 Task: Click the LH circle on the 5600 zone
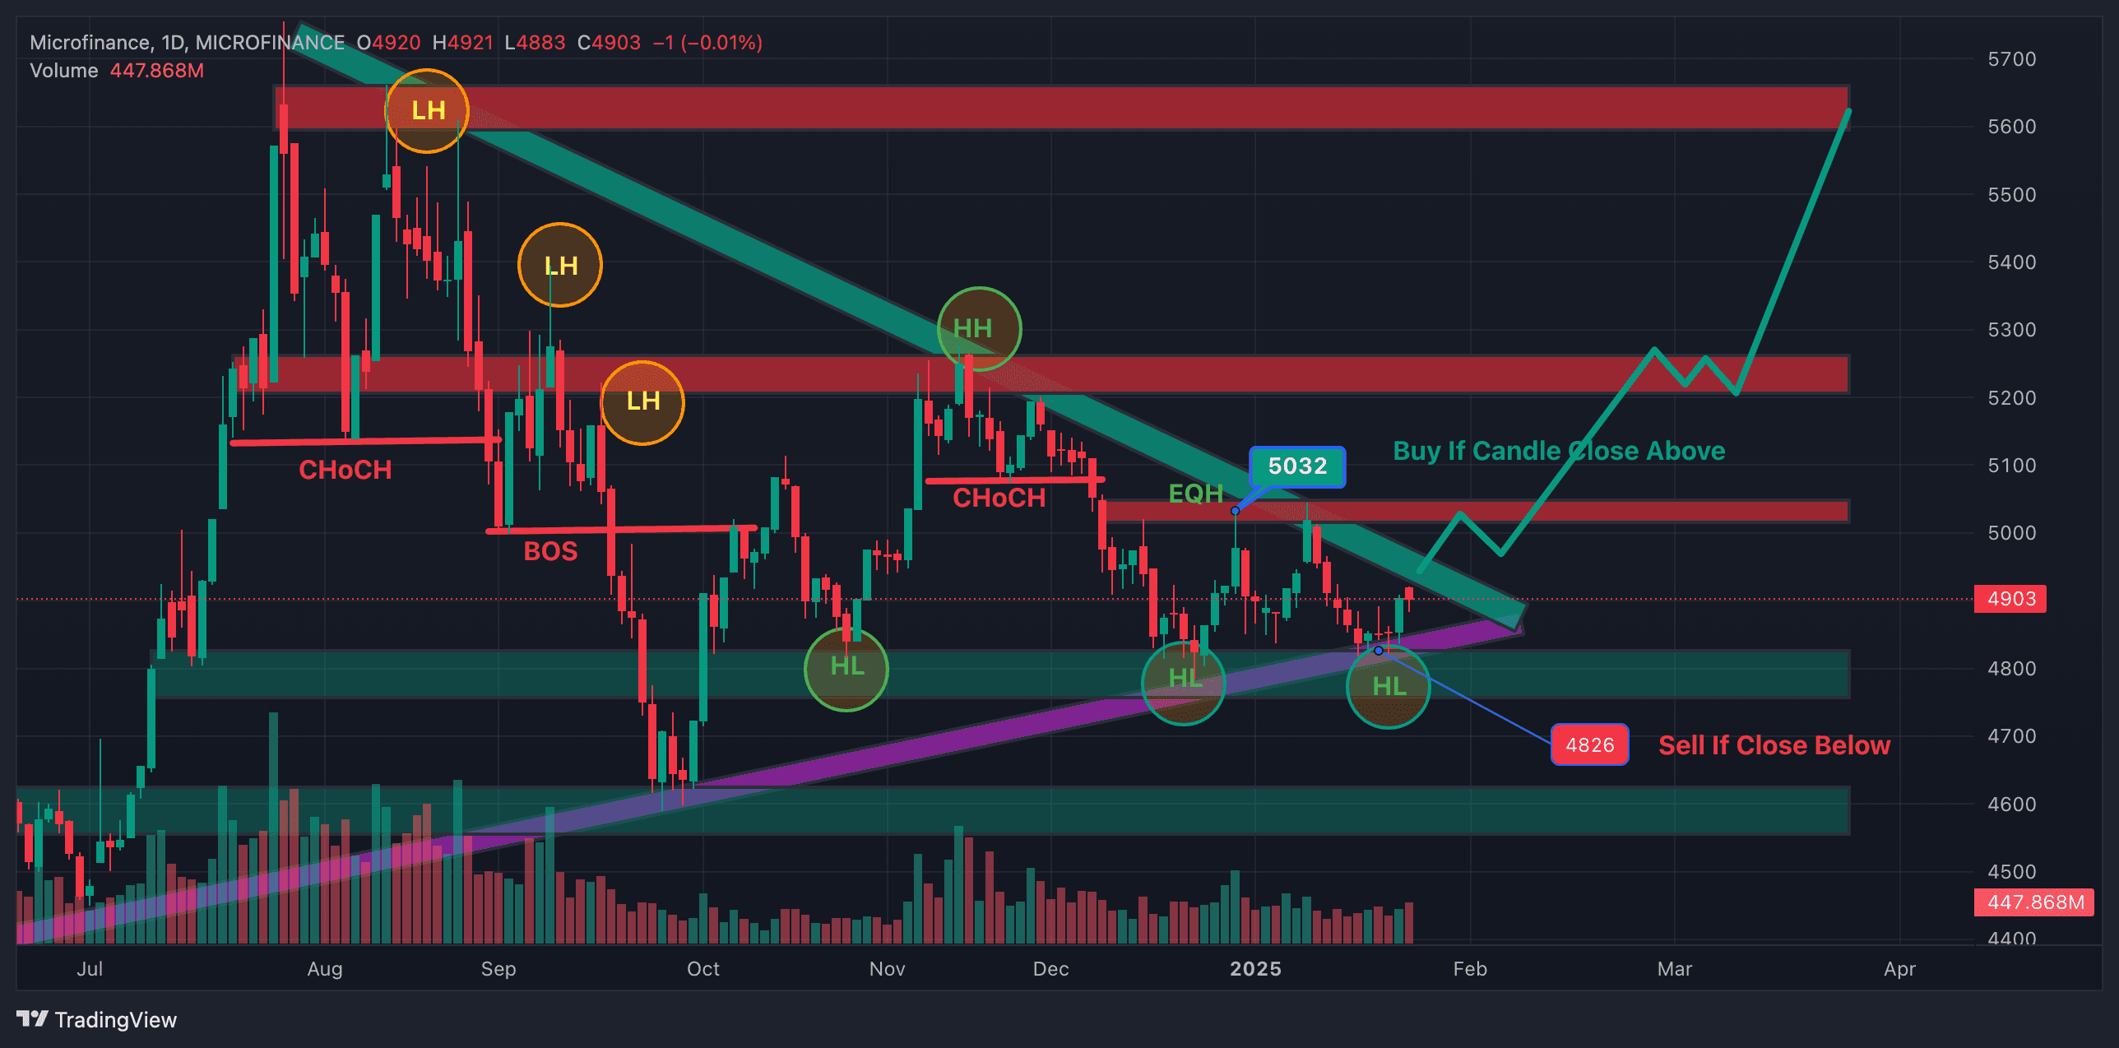click(427, 111)
